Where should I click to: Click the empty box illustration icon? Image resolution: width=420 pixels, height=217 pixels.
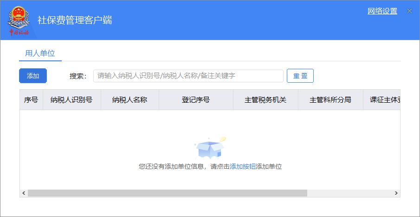pyautogui.click(x=209, y=148)
